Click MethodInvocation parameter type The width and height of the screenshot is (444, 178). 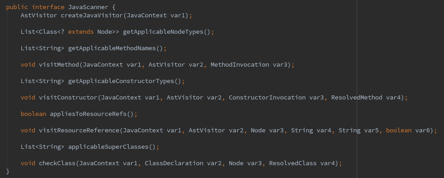pos(240,64)
